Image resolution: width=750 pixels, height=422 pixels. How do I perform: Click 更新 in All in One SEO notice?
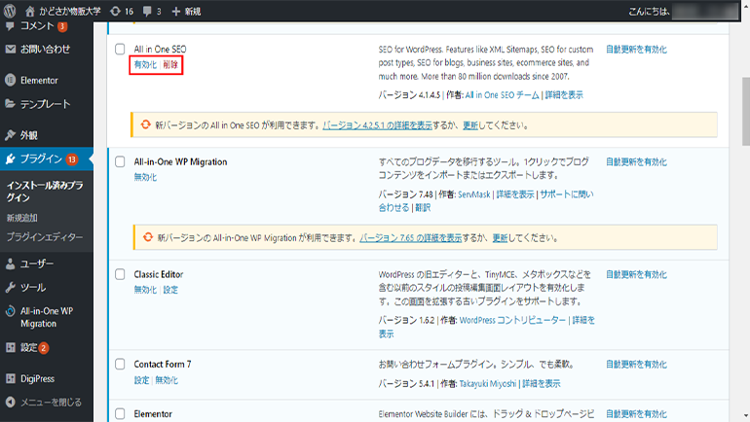[x=470, y=125]
